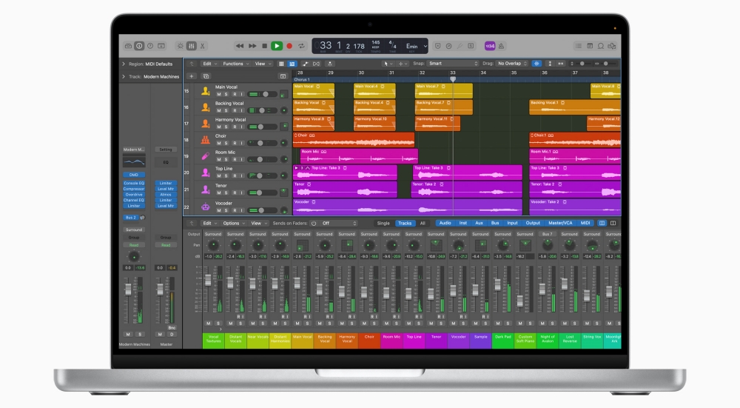Click the Rewind transport button
The width and height of the screenshot is (740, 408).
tap(240, 46)
